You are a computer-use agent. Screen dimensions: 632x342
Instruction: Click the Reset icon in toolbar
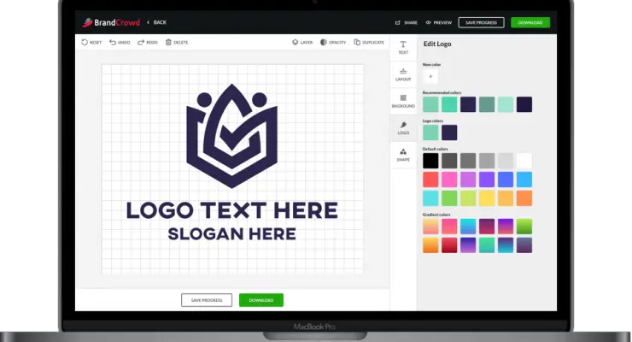point(85,42)
